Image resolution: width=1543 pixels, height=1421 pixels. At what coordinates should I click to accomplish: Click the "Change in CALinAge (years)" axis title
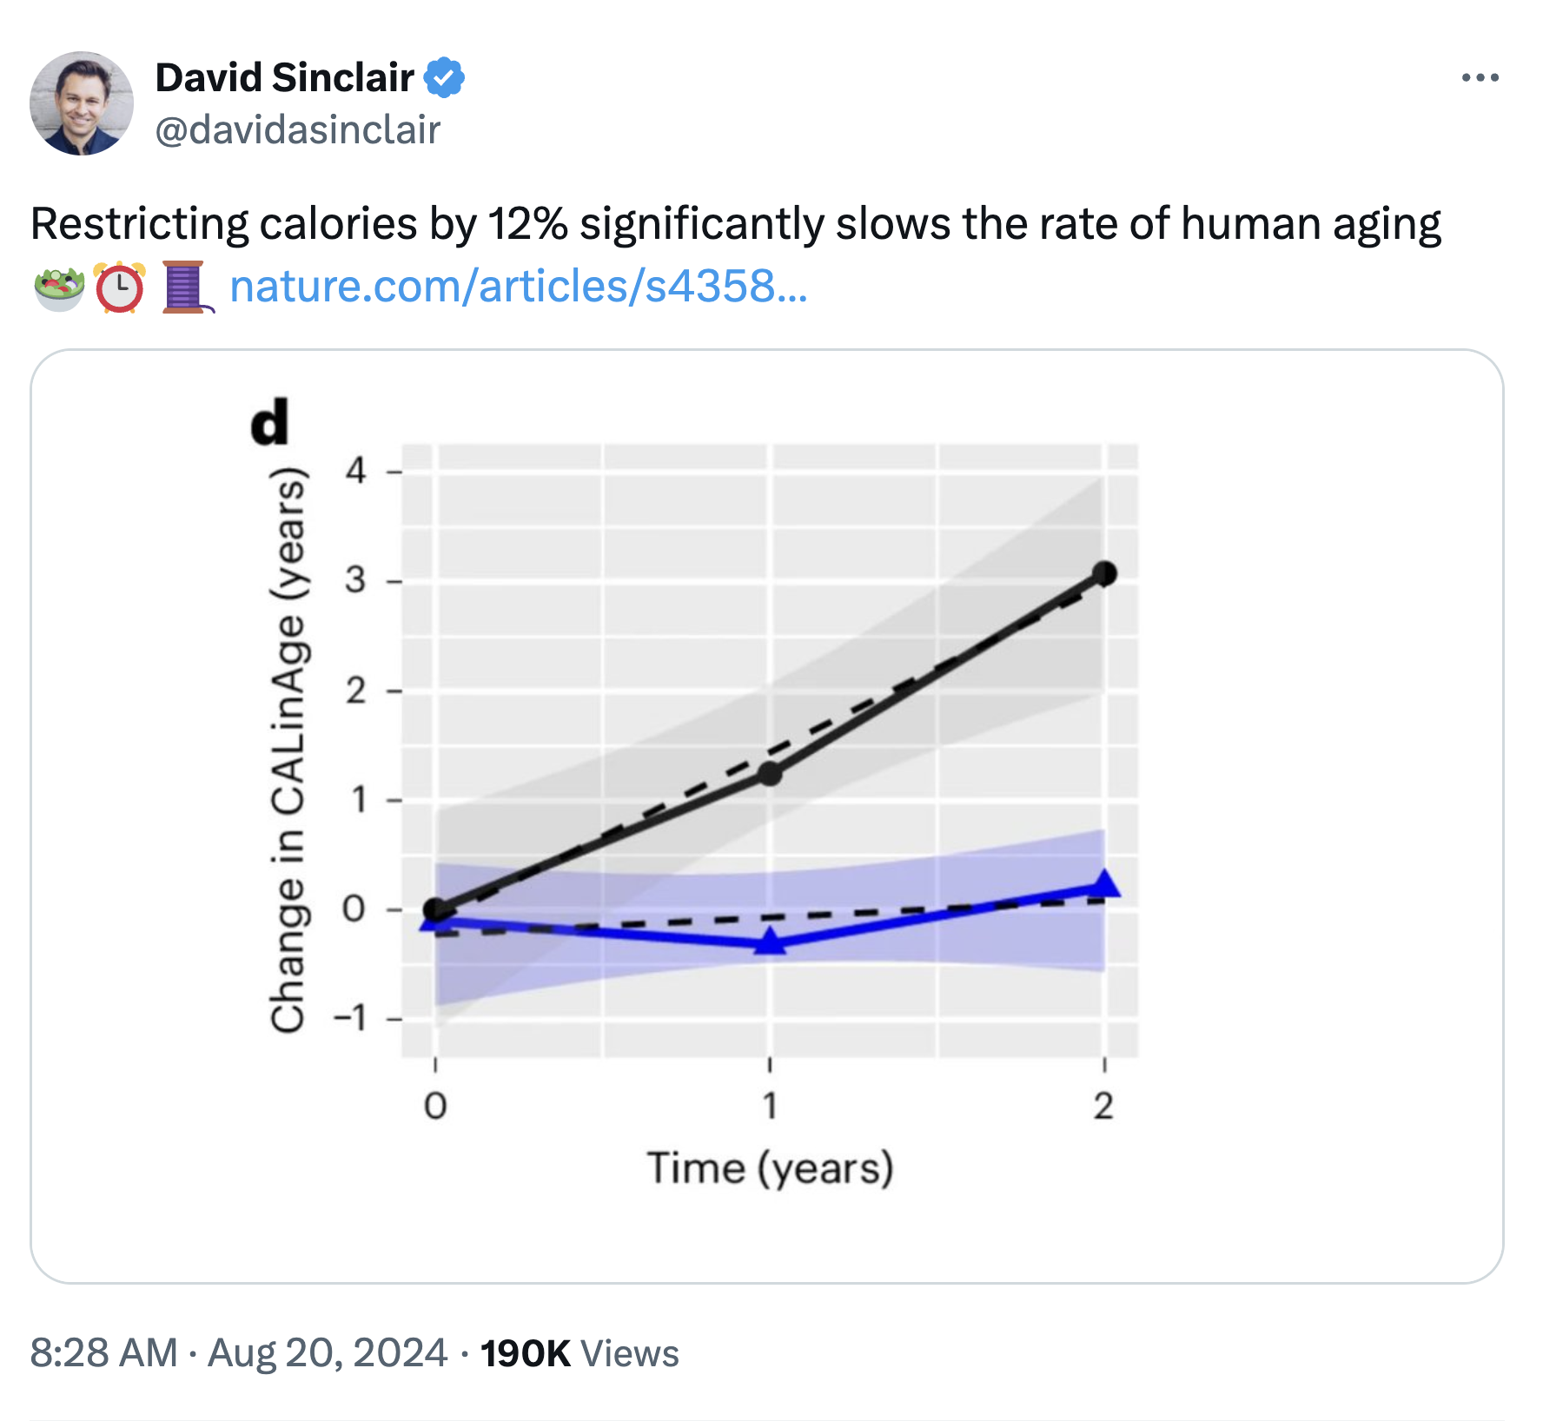(x=288, y=750)
